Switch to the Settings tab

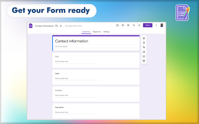(x=106, y=32)
